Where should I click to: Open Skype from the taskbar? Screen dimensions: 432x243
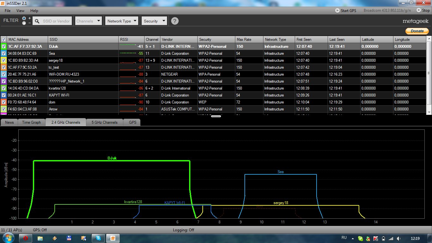point(98,238)
